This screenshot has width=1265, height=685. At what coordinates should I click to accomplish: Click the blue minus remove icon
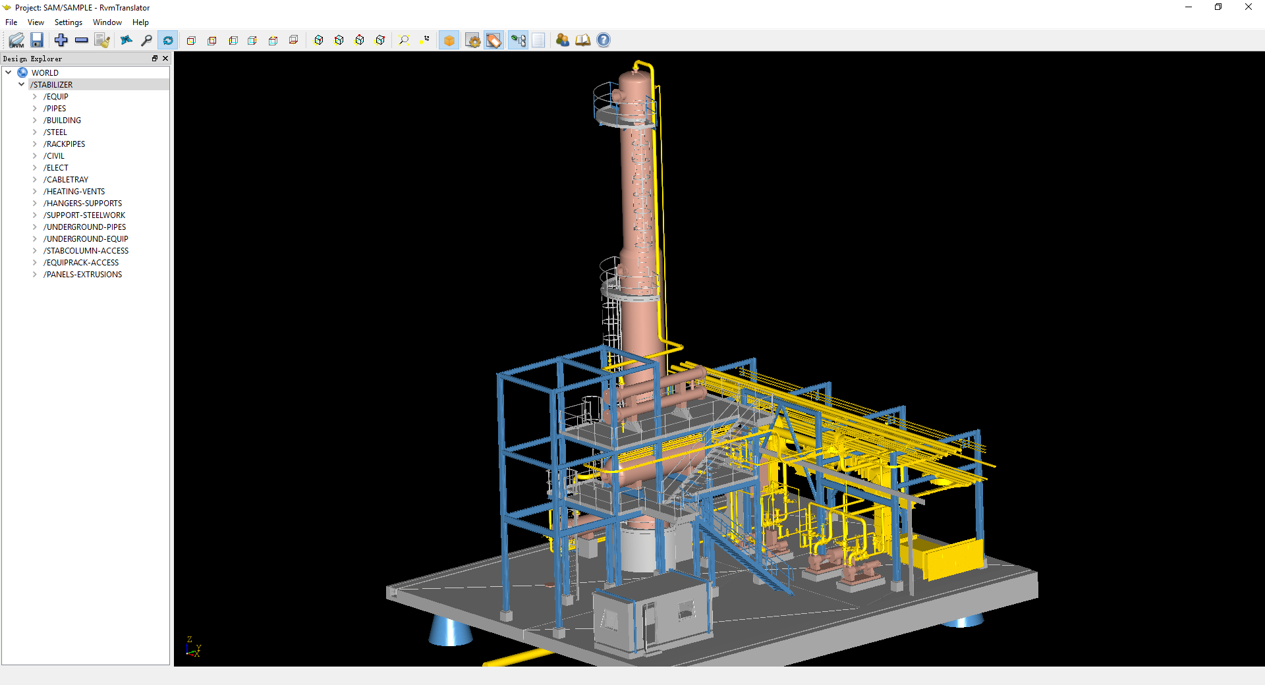pyautogui.click(x=82, y=40)
